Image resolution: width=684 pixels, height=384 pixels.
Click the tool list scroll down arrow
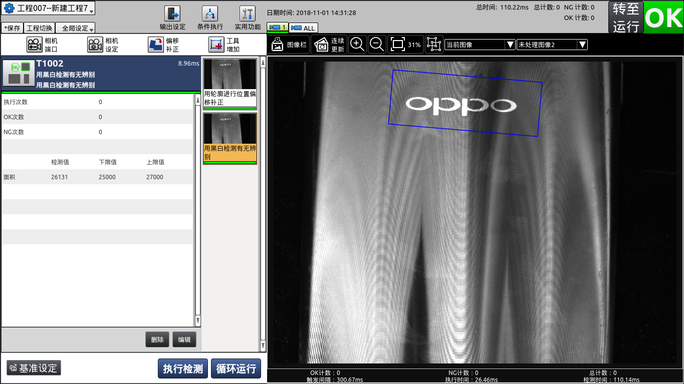[263, 345]
